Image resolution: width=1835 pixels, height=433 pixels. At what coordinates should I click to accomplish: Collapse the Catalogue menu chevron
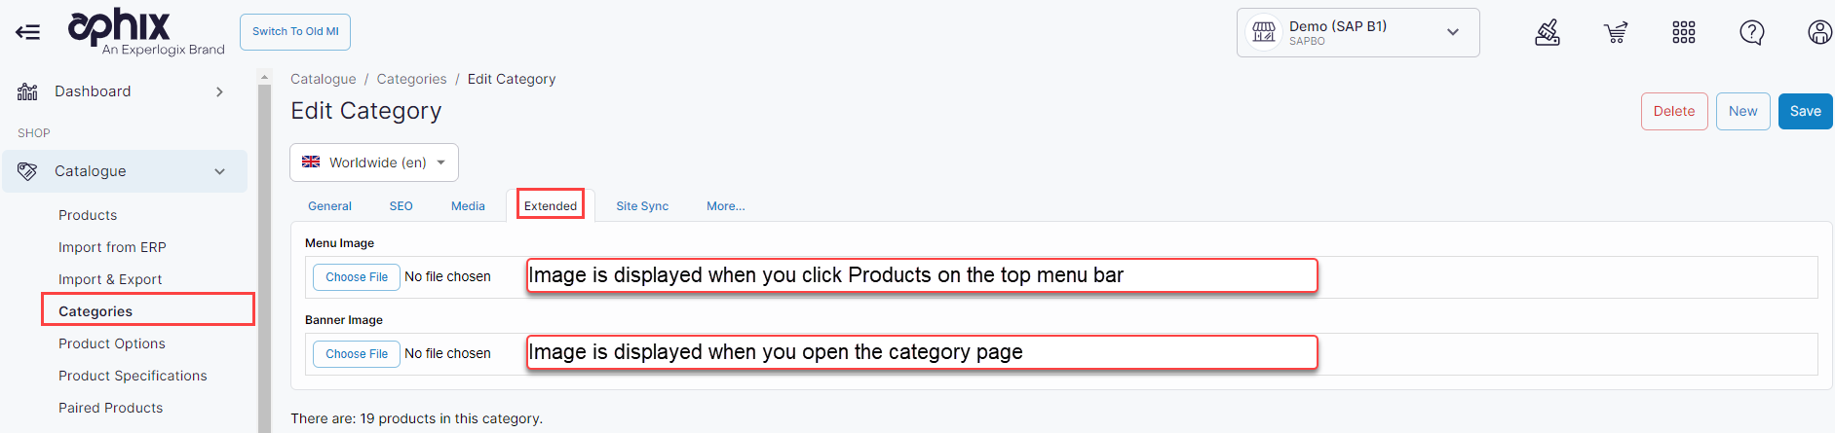[x=220, y=171]
